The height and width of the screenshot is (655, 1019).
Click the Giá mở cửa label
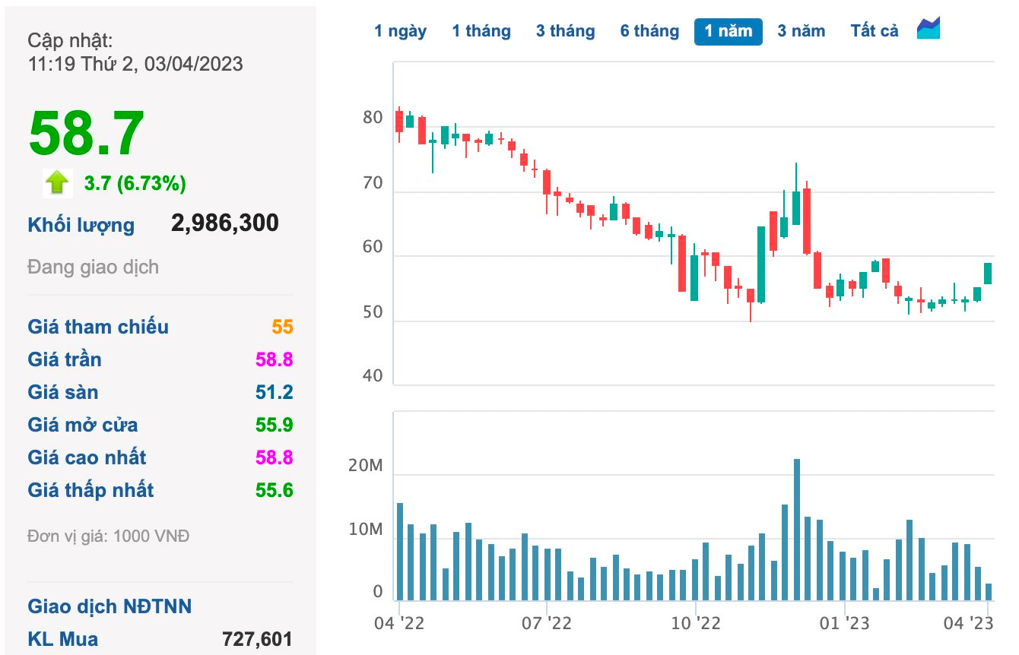pos(83,425)
